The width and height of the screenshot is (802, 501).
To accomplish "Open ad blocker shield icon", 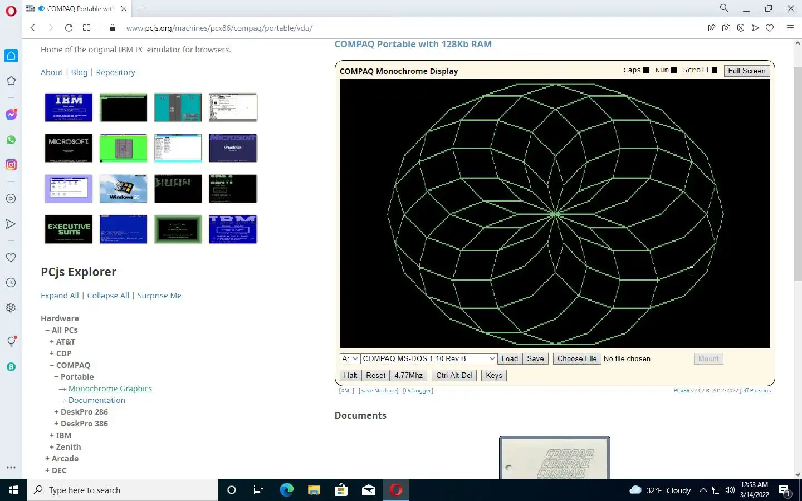I will (x=741, y=28).
